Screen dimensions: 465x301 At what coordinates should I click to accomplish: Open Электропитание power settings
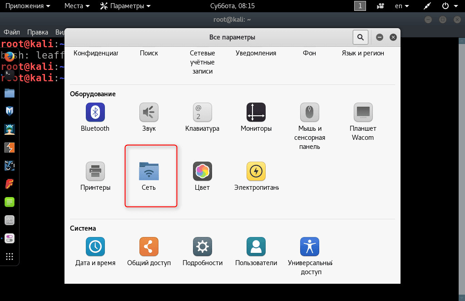point(256,176)
